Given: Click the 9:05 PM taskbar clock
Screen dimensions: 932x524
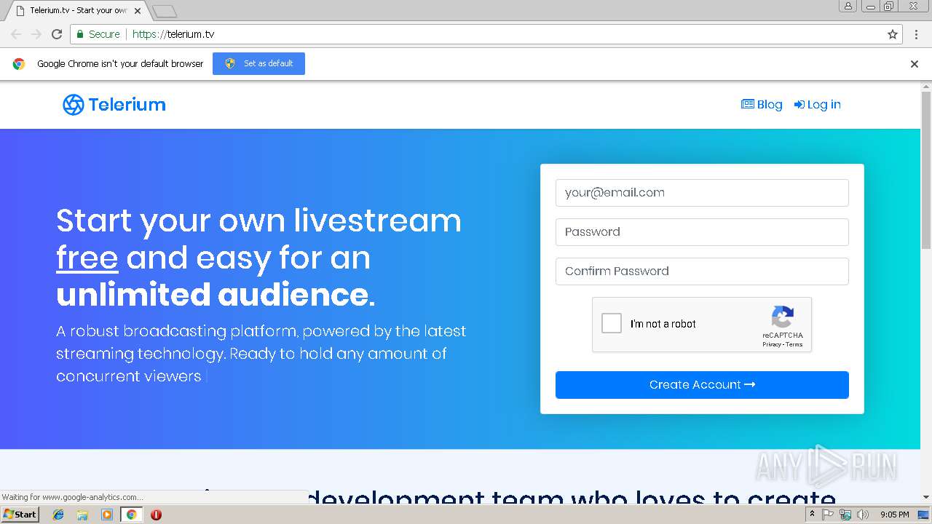Looking at the screenshot, I should tap(895, 515).
